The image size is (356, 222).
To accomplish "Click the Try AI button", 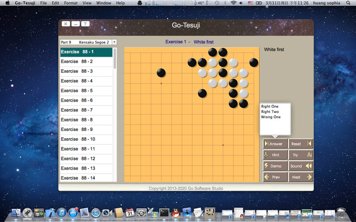I will [x=301, y=155].
